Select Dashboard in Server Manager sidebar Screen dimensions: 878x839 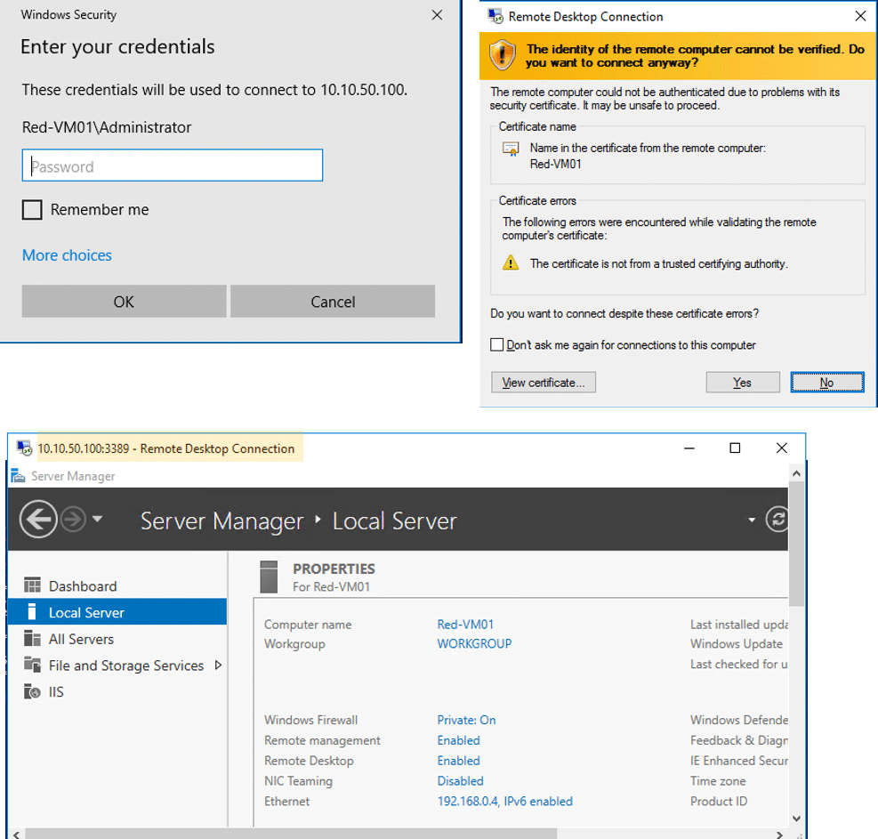[x=117, y=585]
